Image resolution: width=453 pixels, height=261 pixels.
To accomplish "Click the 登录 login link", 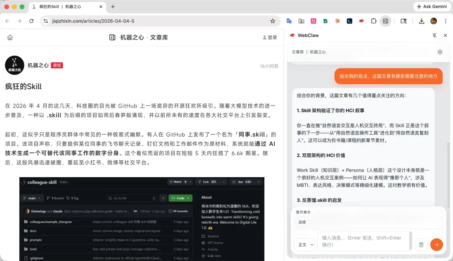I will (x=270, y=37).
